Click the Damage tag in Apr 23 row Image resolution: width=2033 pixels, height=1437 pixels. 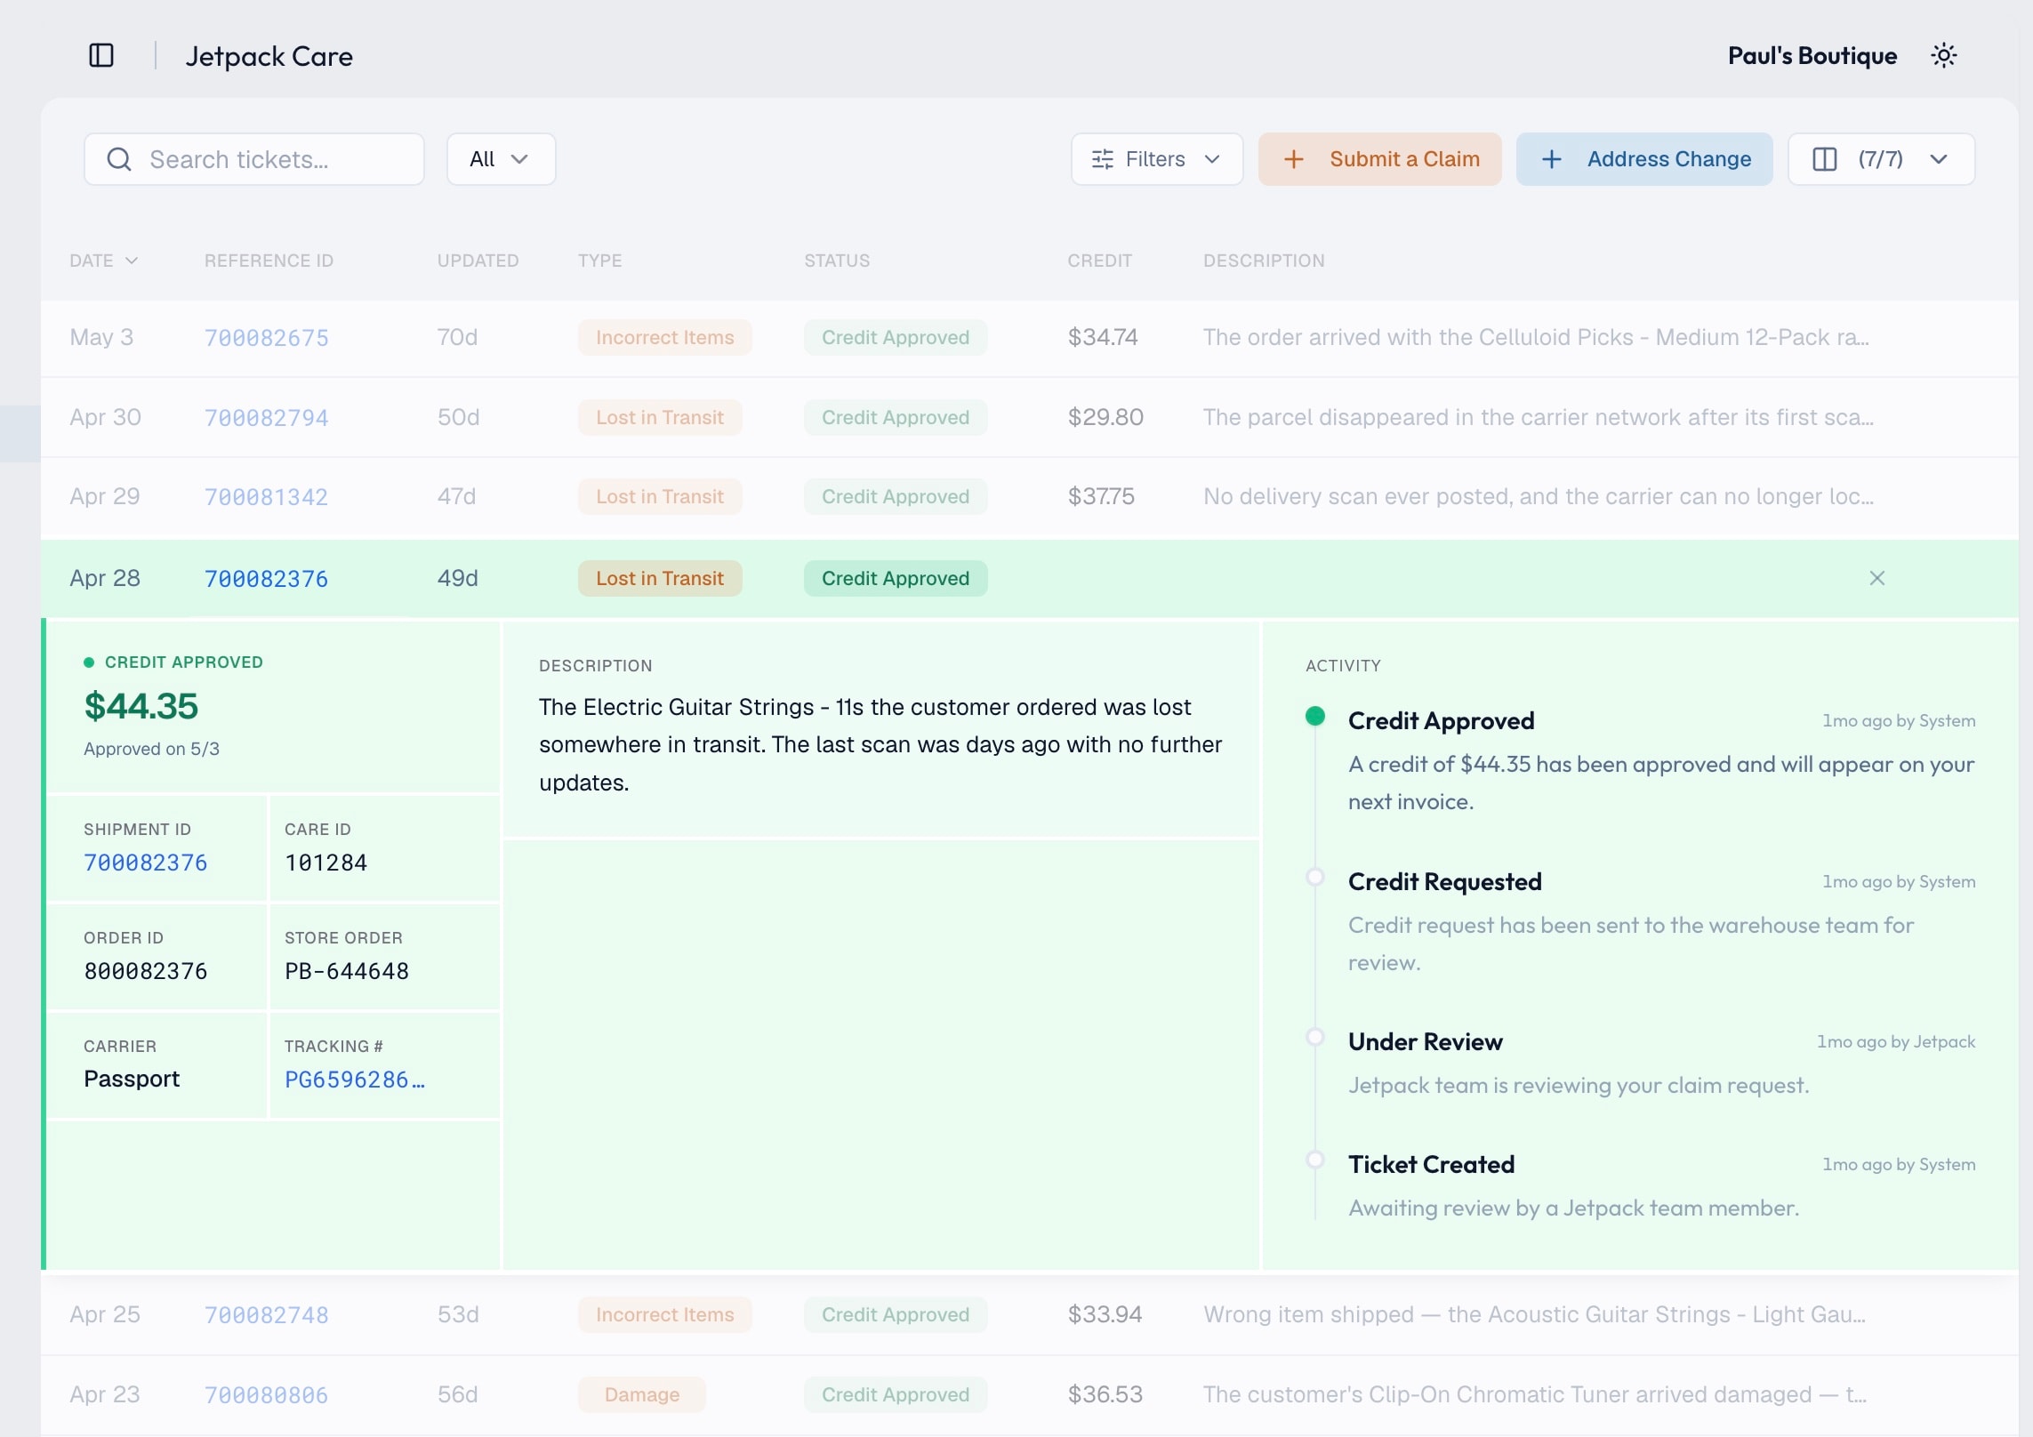coord(641,1395)
